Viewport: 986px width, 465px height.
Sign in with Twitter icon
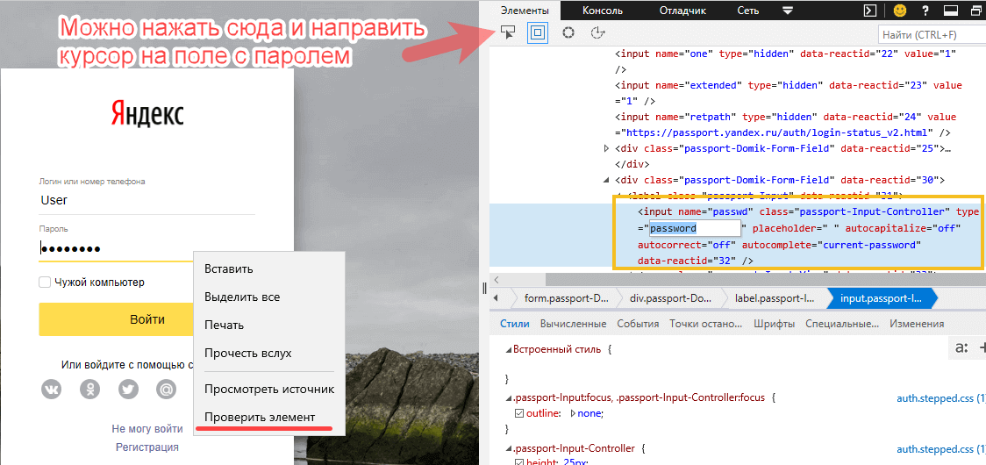tap(128, 389)
